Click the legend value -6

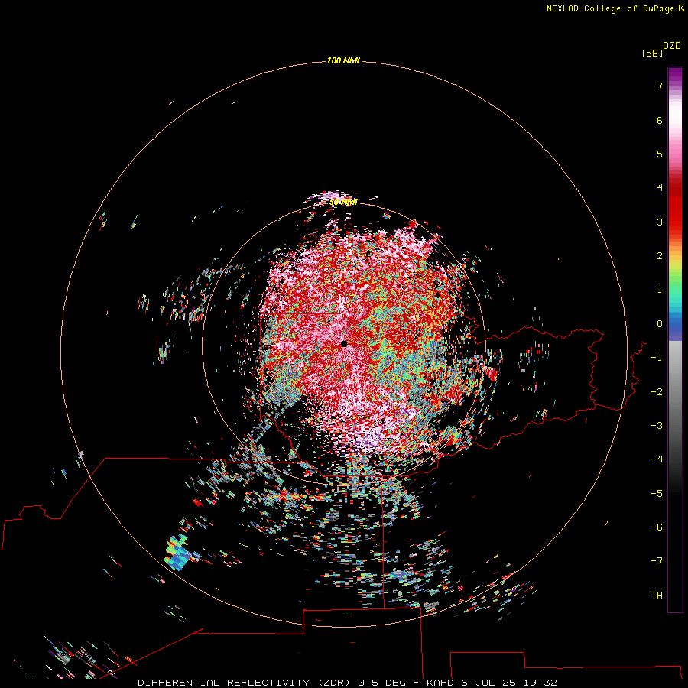(x=657, y=527)
